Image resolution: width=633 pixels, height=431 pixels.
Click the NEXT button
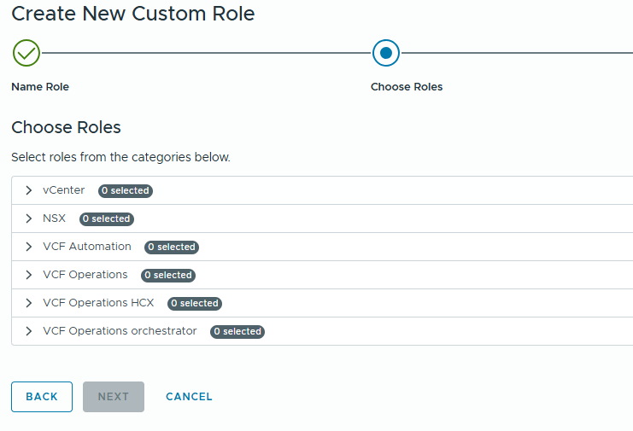(x=114, y=397)
